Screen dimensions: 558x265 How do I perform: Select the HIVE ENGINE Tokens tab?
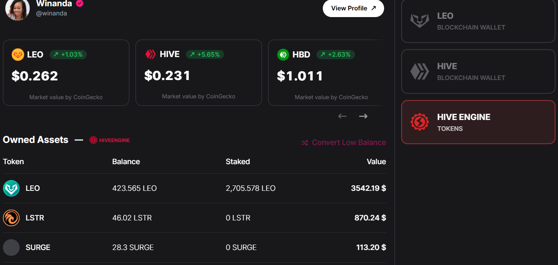(478, 122)
